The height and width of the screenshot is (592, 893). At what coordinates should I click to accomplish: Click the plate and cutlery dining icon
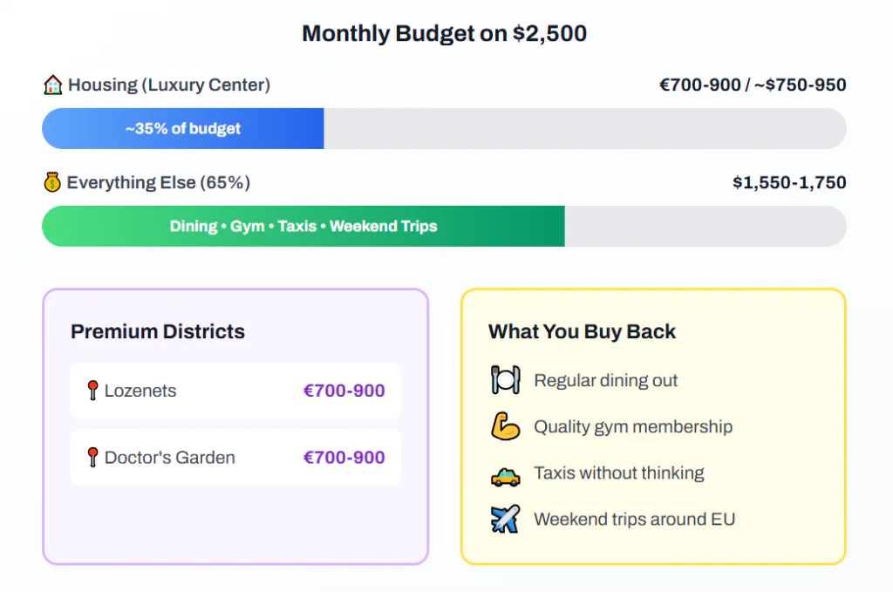[x=505, y=380]
